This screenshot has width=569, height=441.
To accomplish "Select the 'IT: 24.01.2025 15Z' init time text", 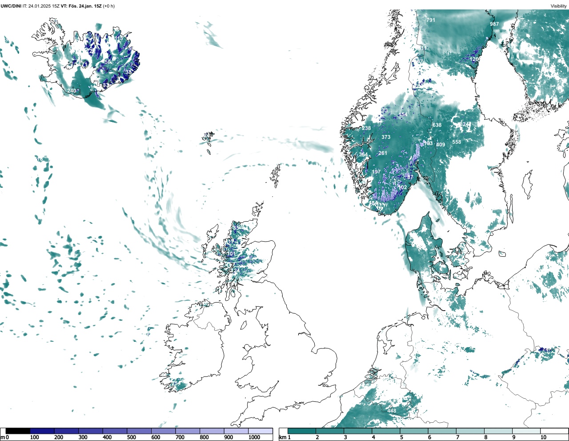I will (x=41, y=6).
